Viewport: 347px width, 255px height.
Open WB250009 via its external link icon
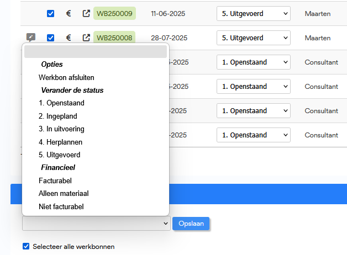coord(86,14)
